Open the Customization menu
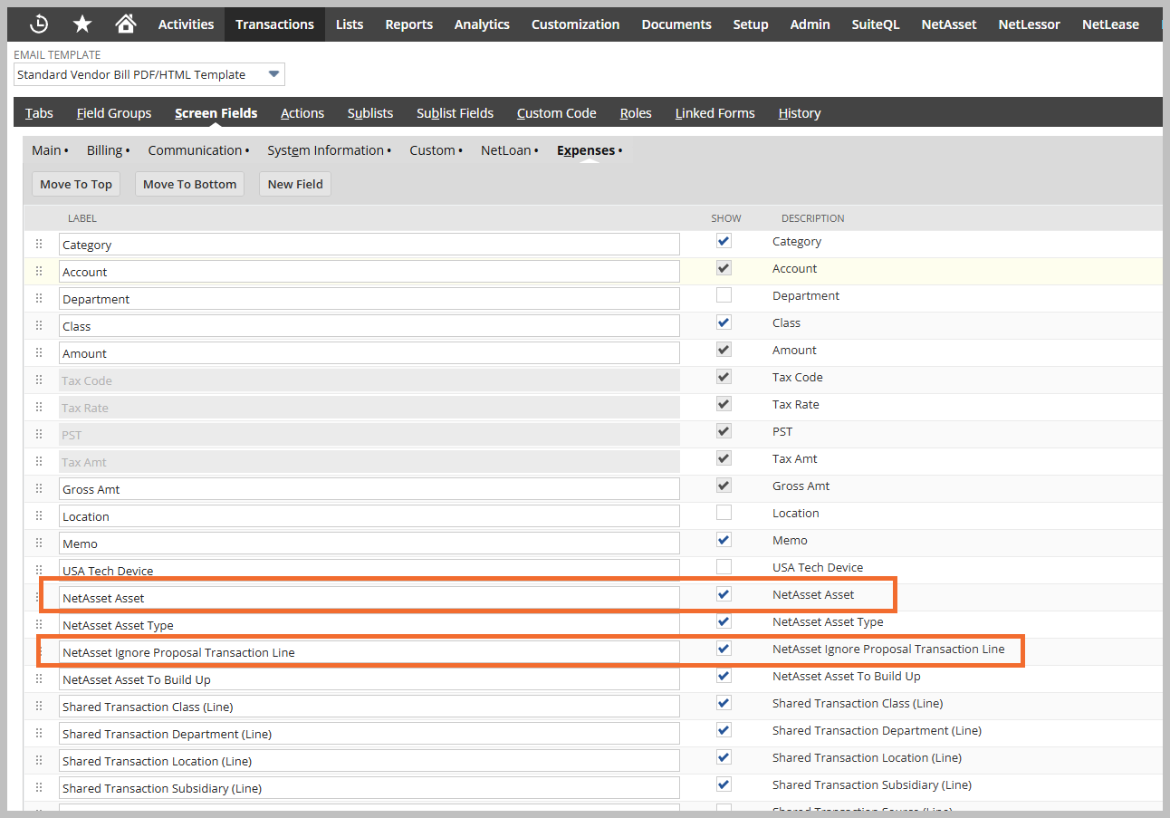Screen dimensions: 1170x818 click(x=575, y=24)
